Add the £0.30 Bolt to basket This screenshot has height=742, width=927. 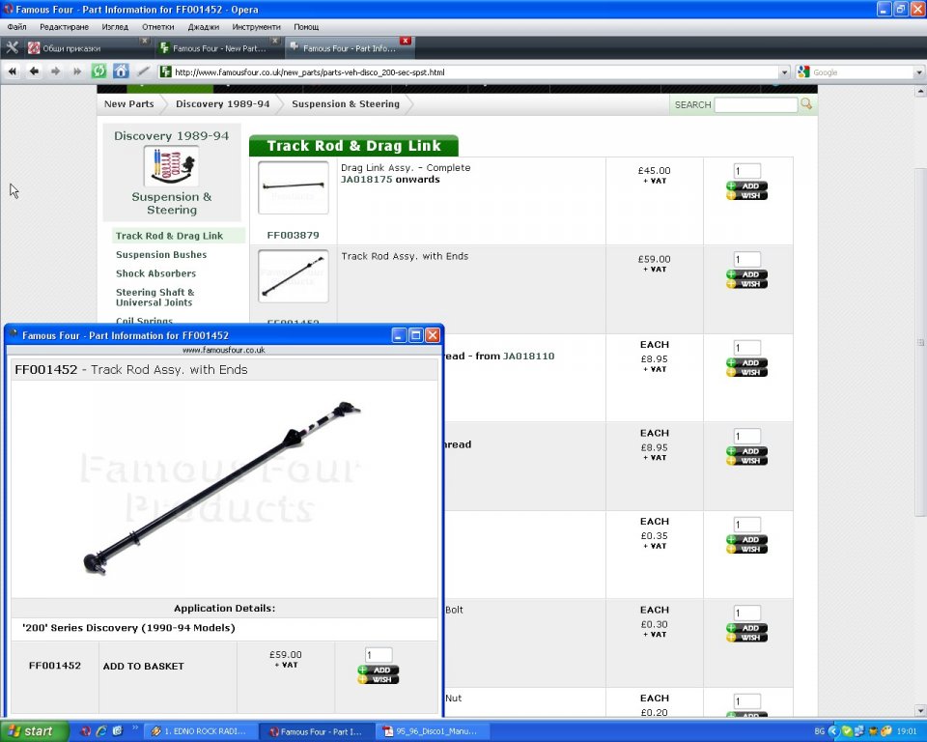(x=746, y=628)
